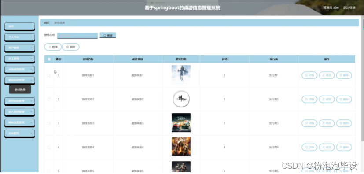Expand the 个人中心 sidebar menu
364x174 pixels.
[x=20, y=37]
